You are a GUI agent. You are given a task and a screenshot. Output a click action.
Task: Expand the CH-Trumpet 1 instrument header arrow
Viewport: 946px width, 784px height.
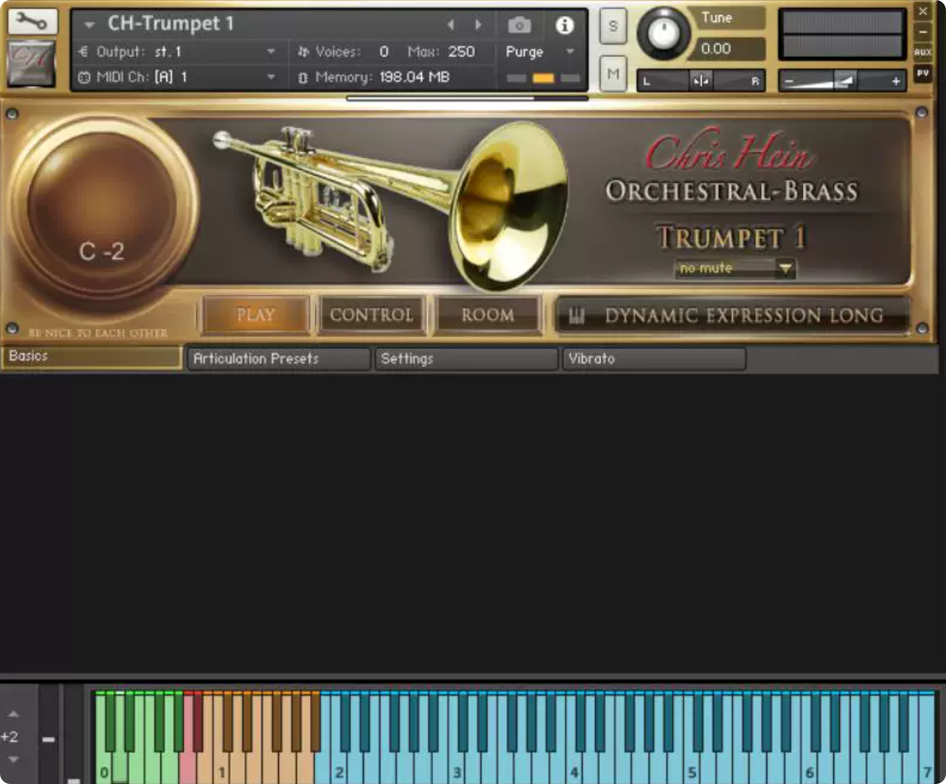pyautogui.click(x=90, y=25)
